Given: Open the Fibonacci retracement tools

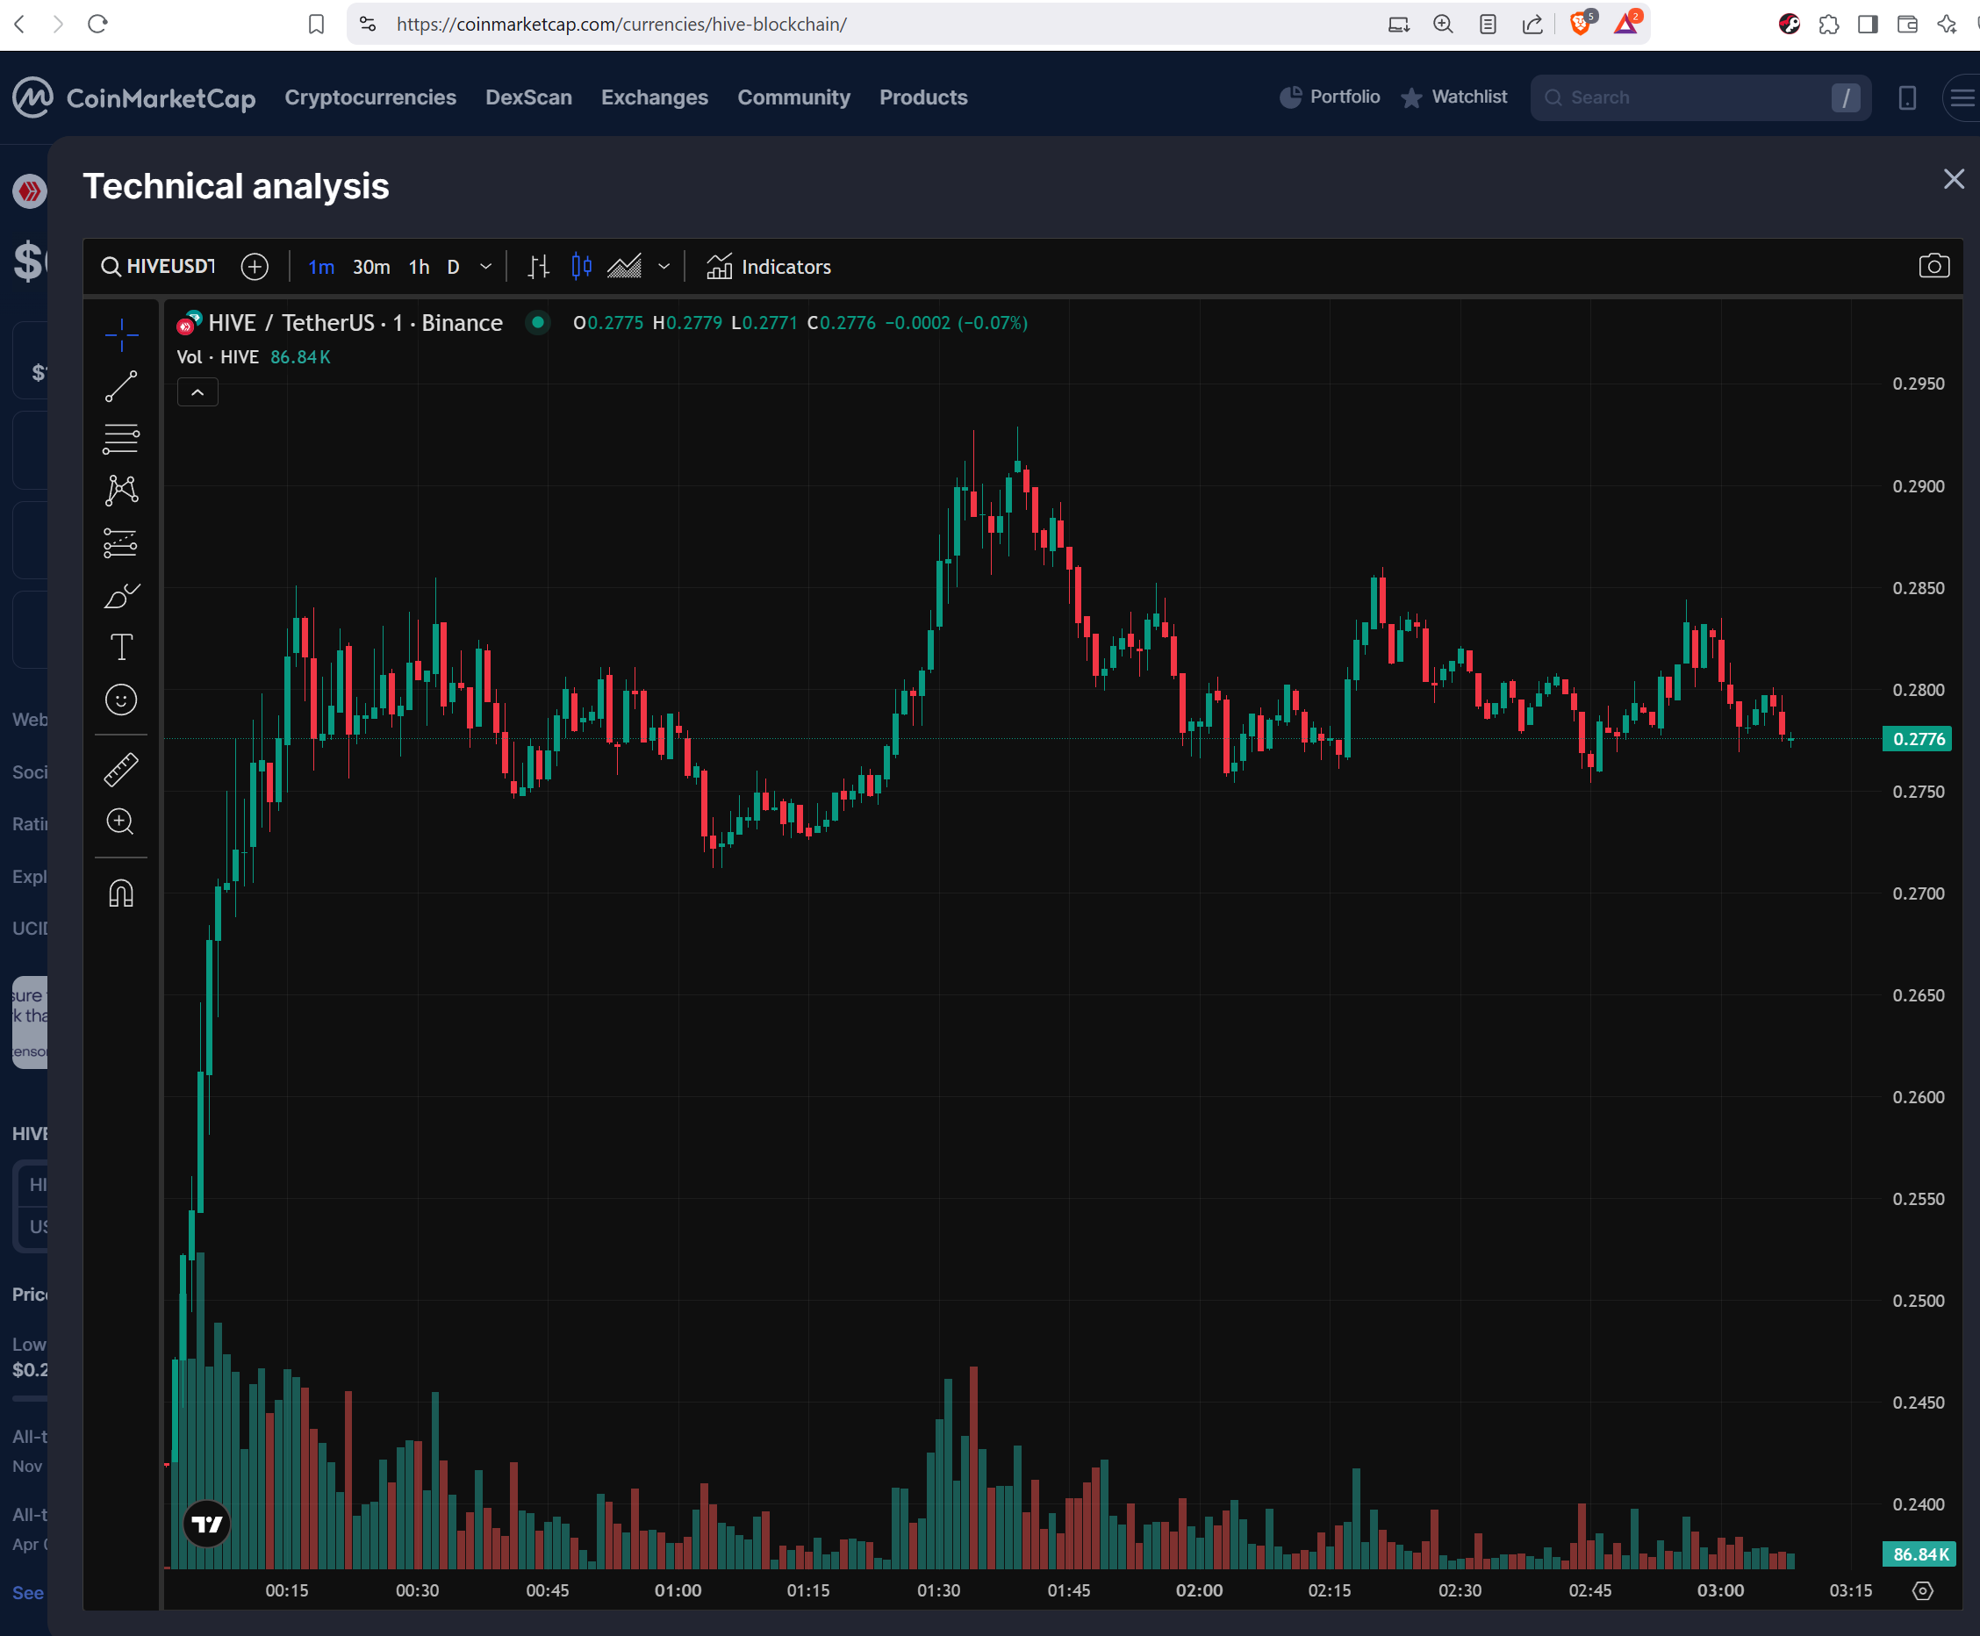Looking at the screenshot, I should (122, 438).
